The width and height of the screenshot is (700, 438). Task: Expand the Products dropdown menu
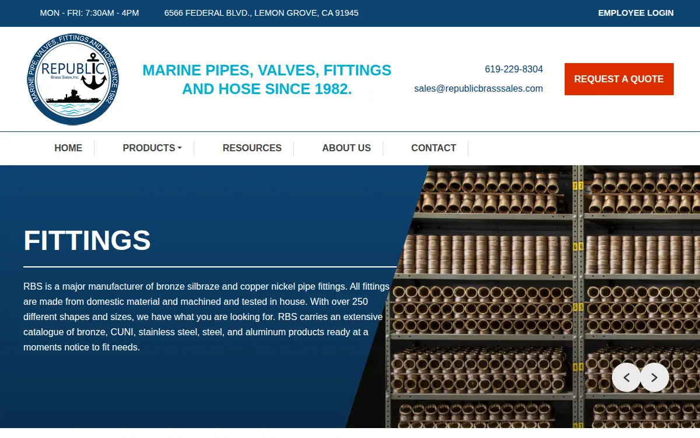[x=152, y=148]
